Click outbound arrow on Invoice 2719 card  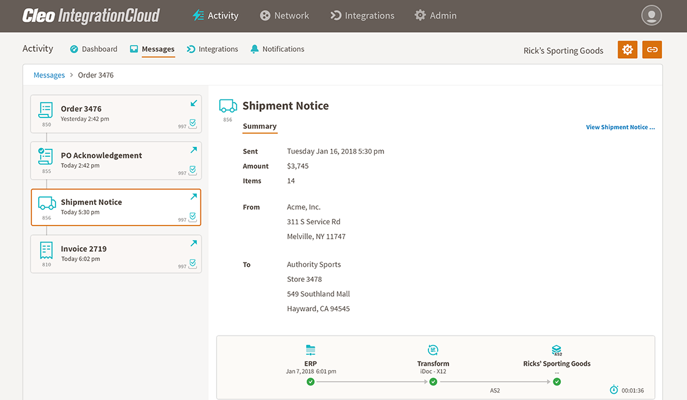tap(194, 243)
